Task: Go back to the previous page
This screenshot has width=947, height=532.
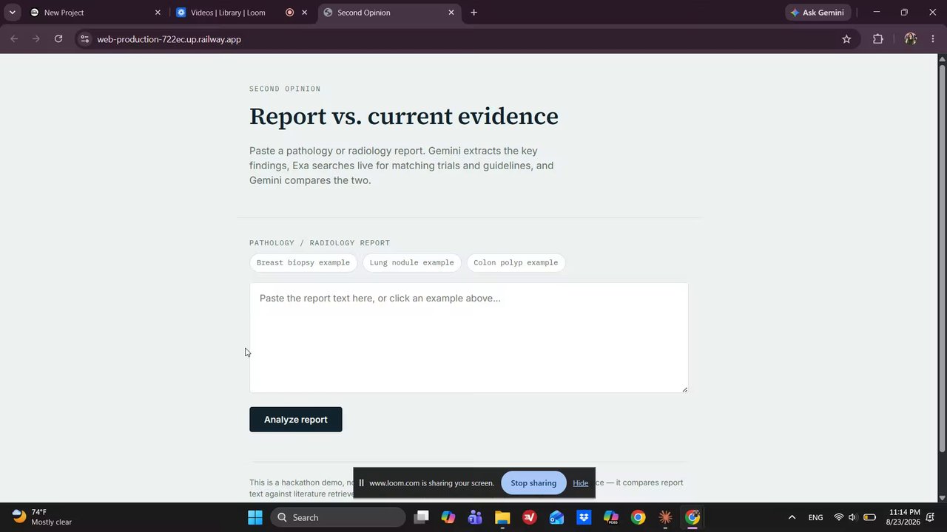Action: tap(14, 39)
